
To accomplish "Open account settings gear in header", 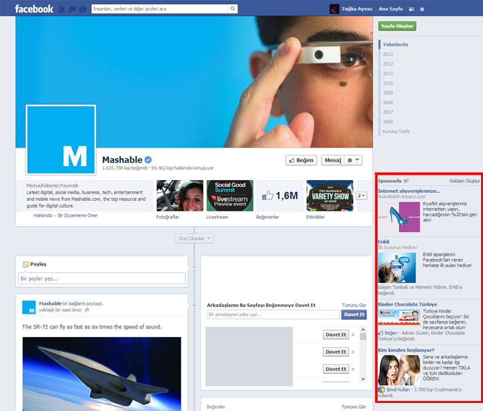I will (x=422, y=9).
